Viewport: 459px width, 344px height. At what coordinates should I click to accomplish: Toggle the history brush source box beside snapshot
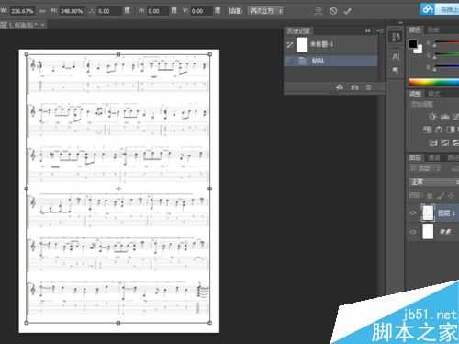(x=290, y=45)
